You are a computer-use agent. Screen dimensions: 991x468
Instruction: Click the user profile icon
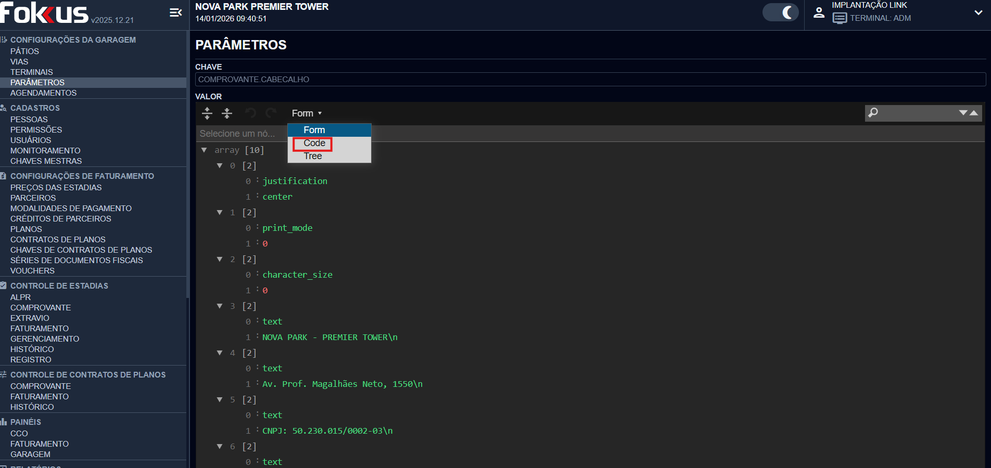pos(819,12)
